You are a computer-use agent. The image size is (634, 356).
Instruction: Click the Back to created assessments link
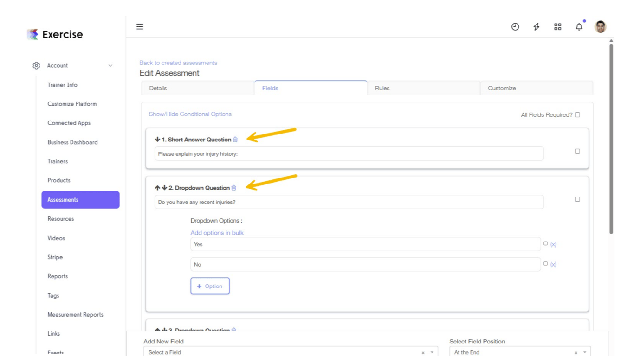pyautogui.click(x=178, y=63)
